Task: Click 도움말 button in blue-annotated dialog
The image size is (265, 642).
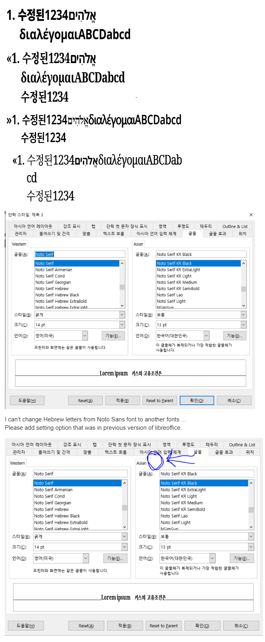Action: tap(25, 626)
